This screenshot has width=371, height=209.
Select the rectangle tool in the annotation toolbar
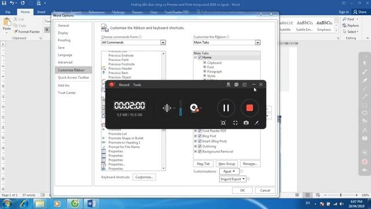pyautogui.click(x=365, y=105)
